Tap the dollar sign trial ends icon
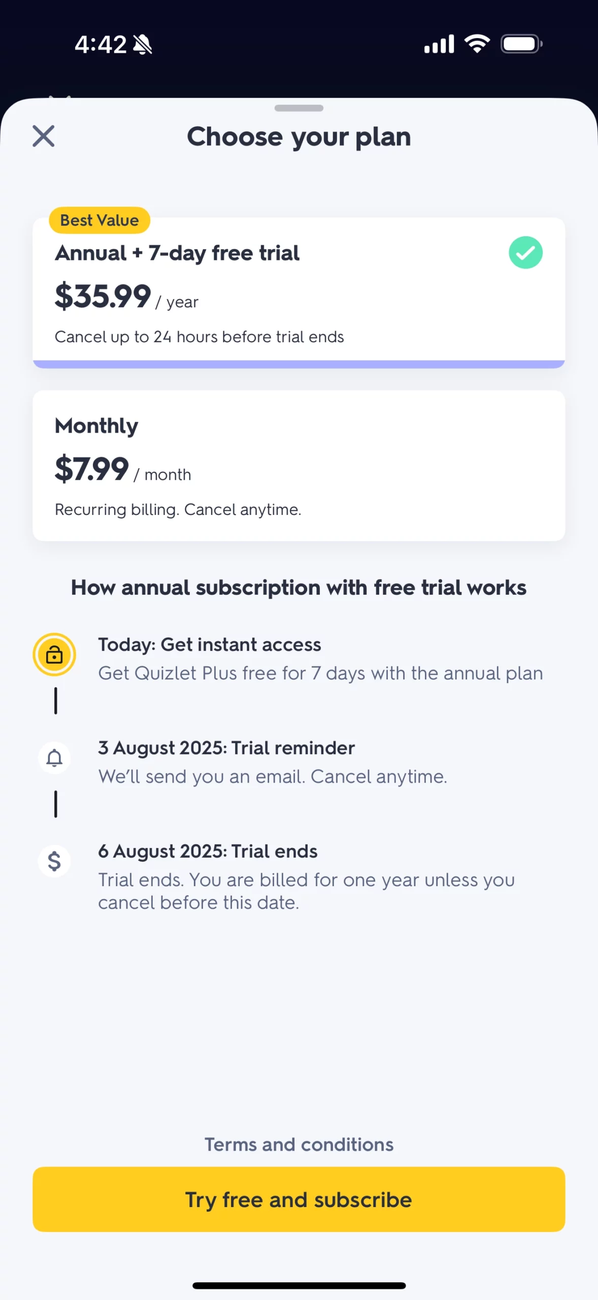The width and height of the screenshot is (598, 1300). (x=54, y=861)
